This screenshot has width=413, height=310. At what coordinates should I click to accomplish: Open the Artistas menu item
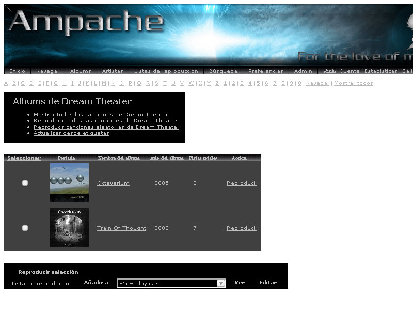113,71
